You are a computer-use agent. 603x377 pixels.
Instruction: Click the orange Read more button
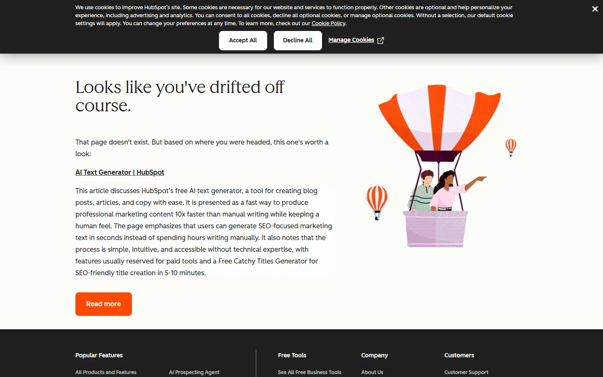click(103, 304)
